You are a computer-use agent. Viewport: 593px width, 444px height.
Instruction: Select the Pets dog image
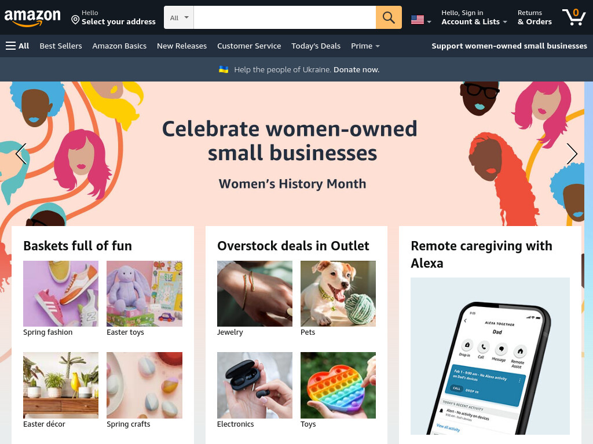coord(338,294)
